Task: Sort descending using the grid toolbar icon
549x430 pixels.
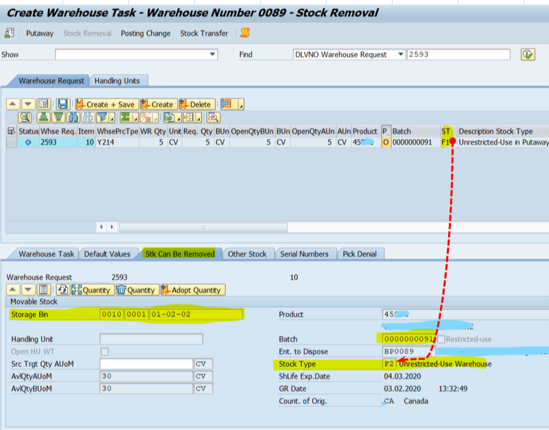Action: (58, 117)
